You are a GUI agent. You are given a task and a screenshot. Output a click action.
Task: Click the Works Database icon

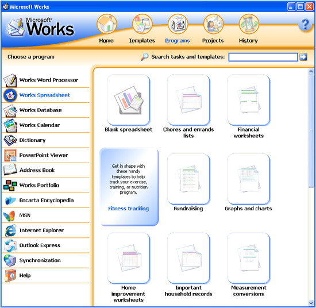(10, 110)
